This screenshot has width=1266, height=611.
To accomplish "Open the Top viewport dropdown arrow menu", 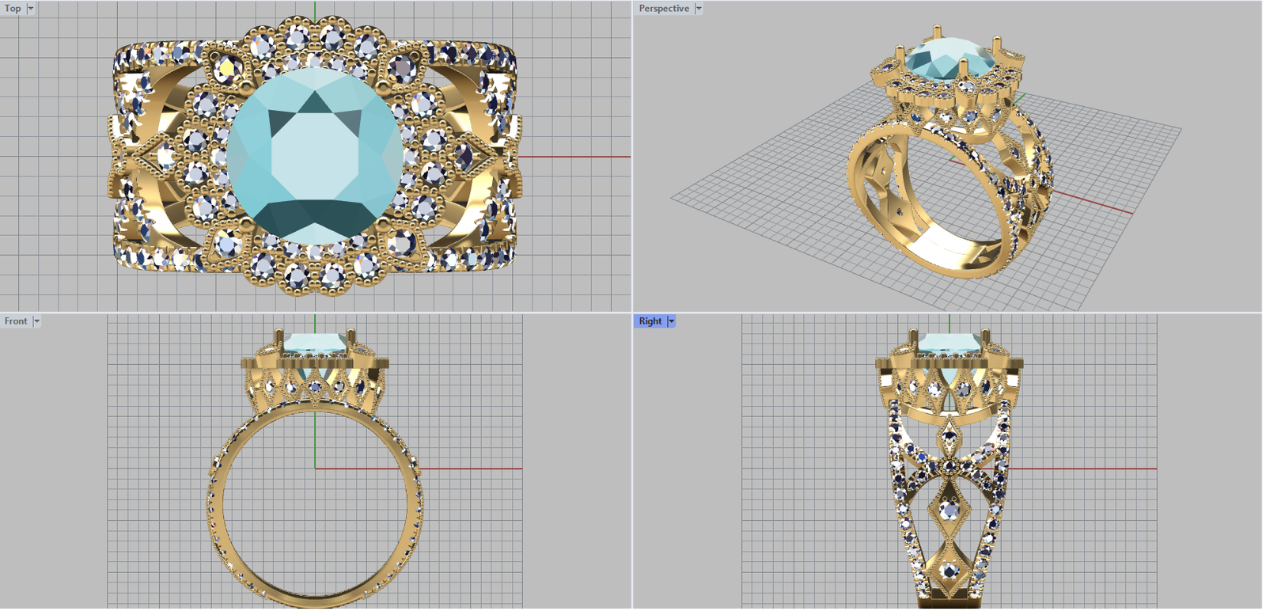I will [x=31, y=9].
